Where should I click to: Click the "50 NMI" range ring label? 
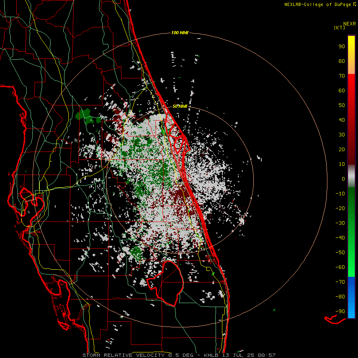click(x=180, y=106)
